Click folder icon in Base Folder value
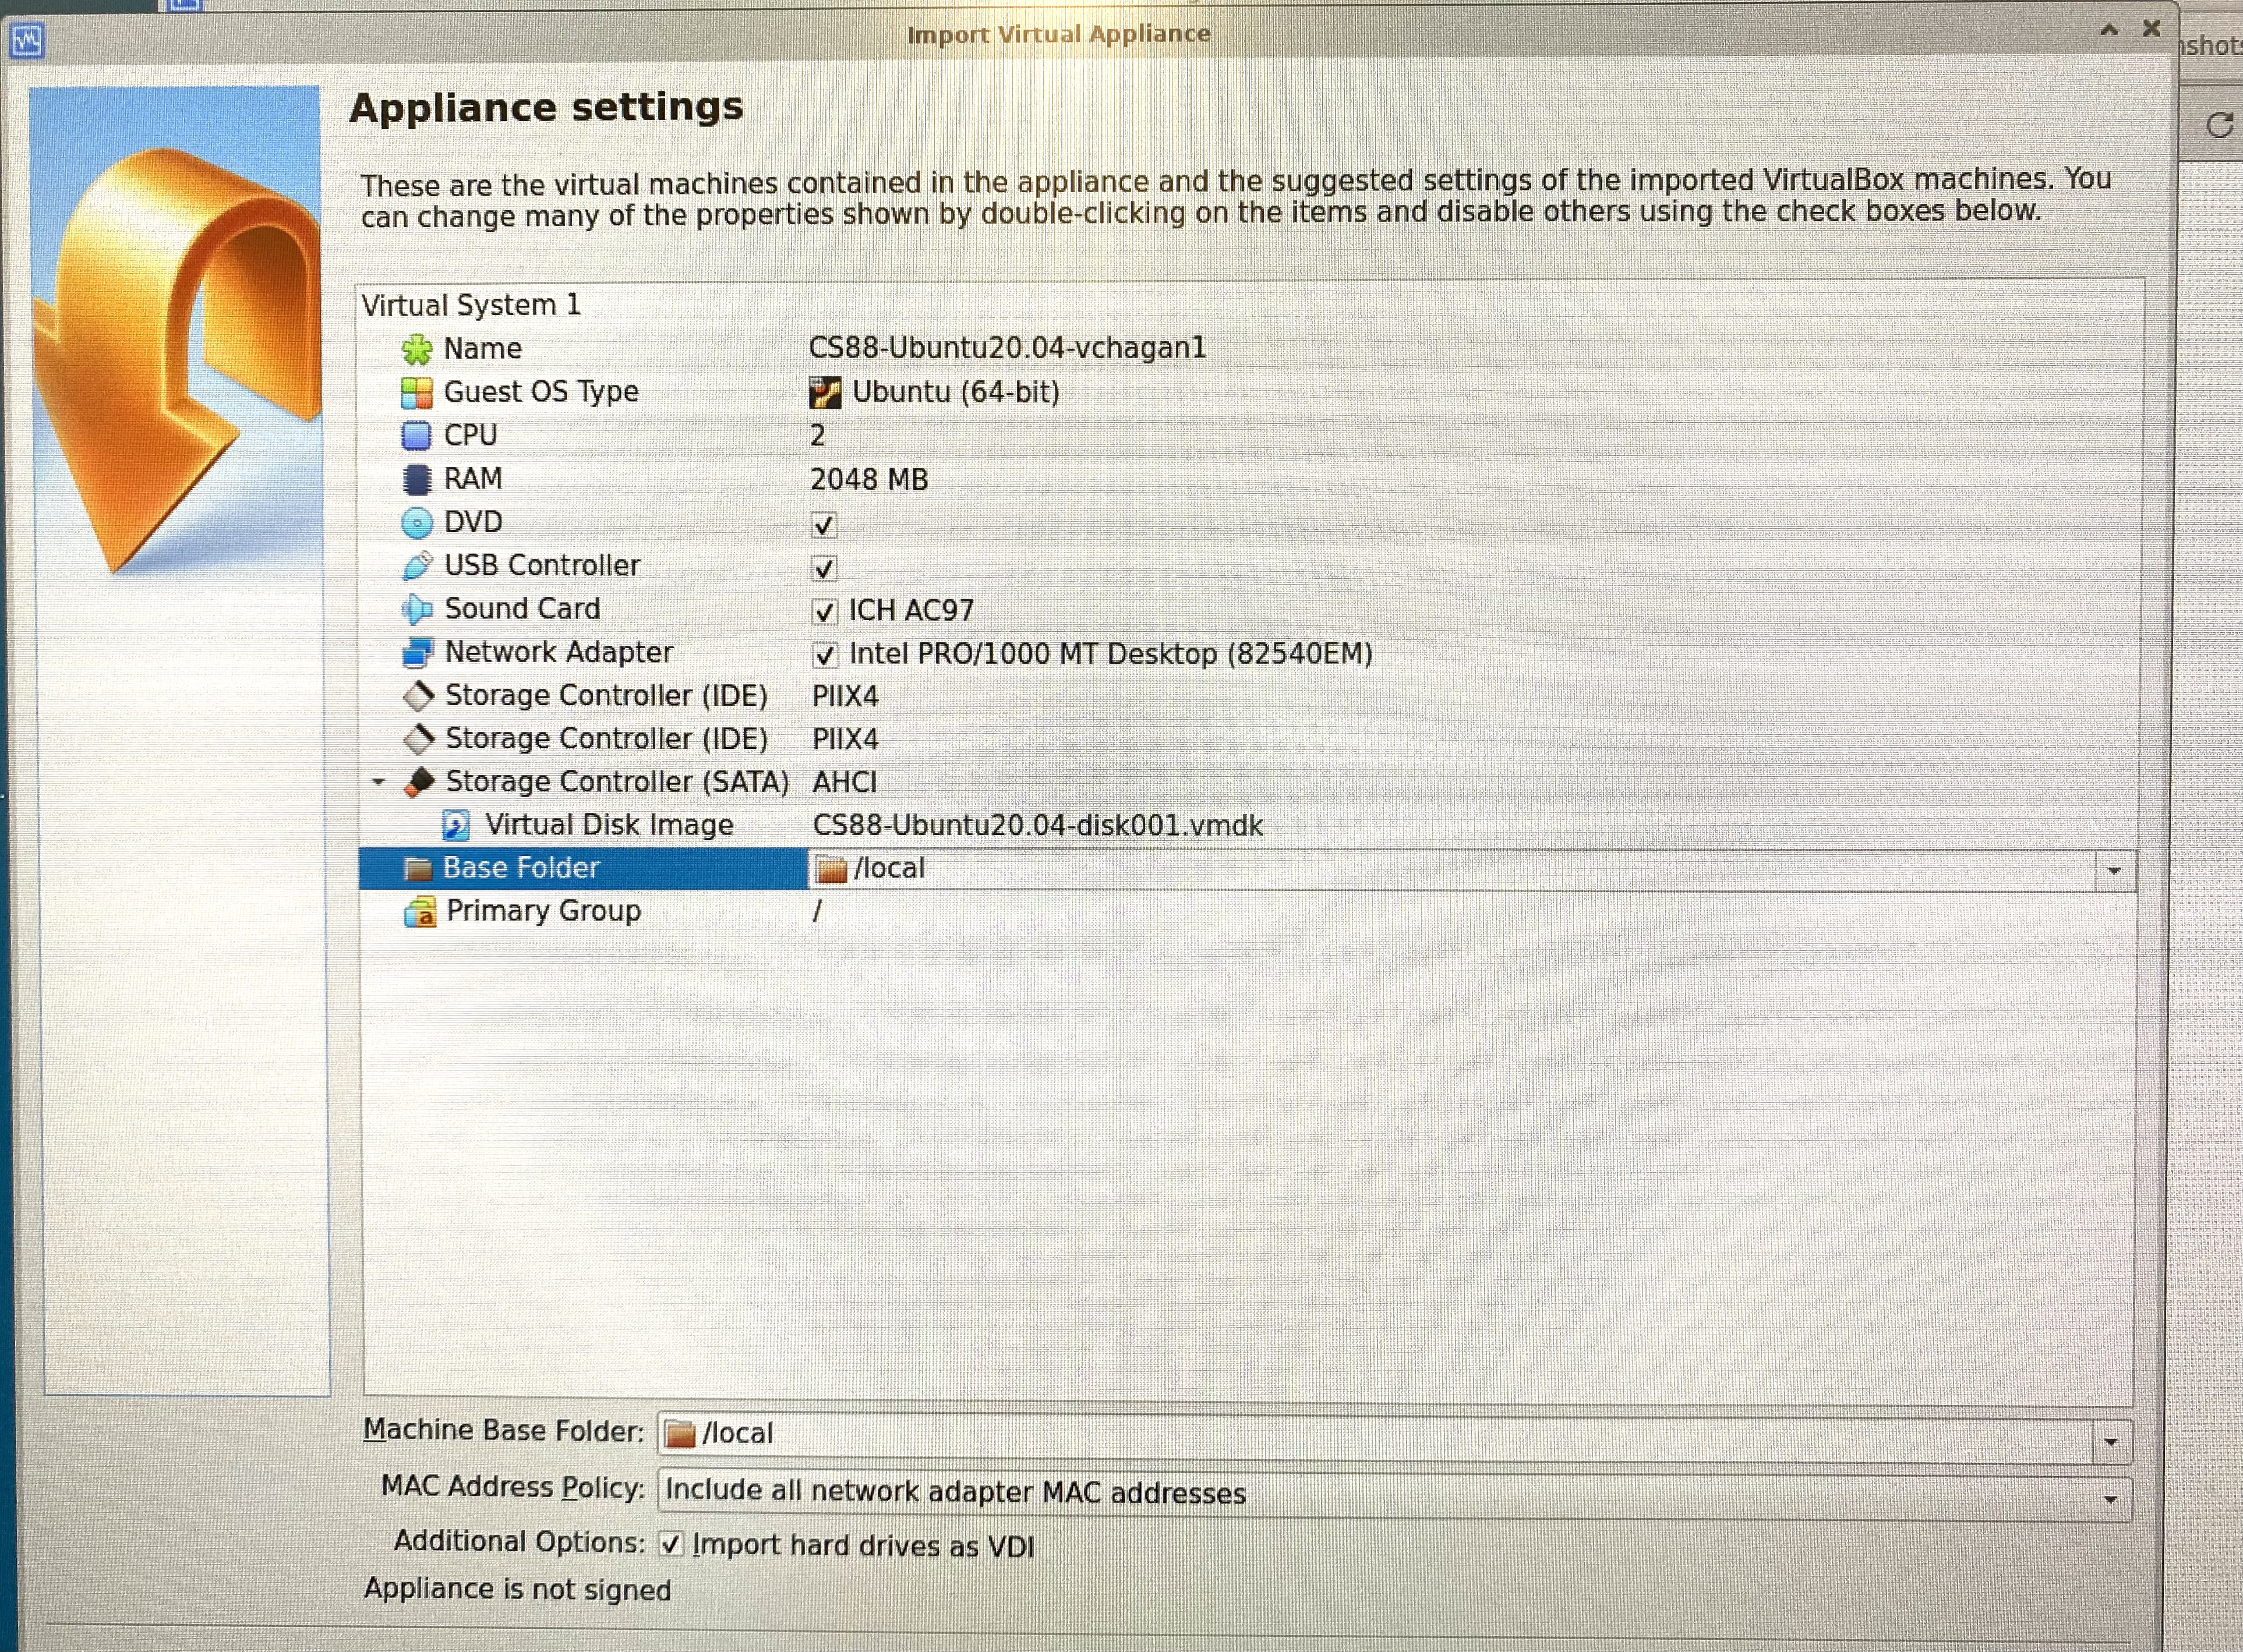The width and height of the screenshot is (2243, 1652). coord(831,869)
